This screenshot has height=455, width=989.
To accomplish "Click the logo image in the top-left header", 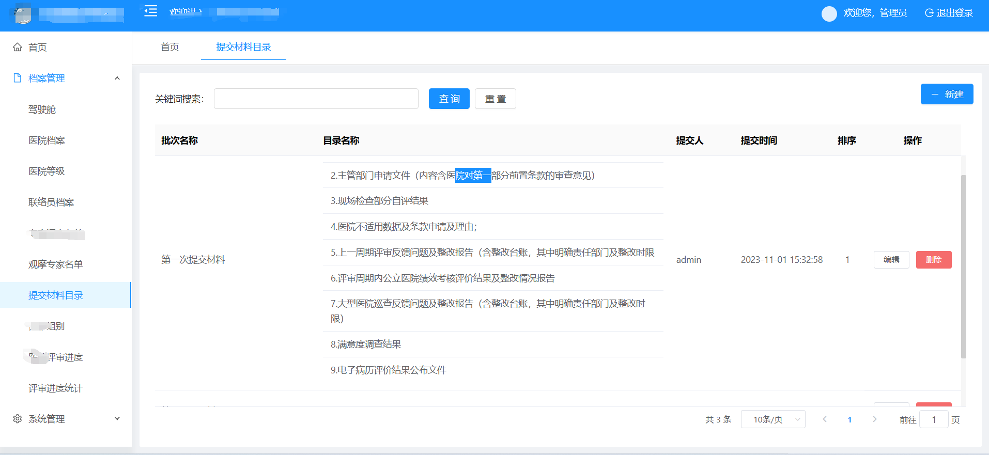I will (22, 13).
